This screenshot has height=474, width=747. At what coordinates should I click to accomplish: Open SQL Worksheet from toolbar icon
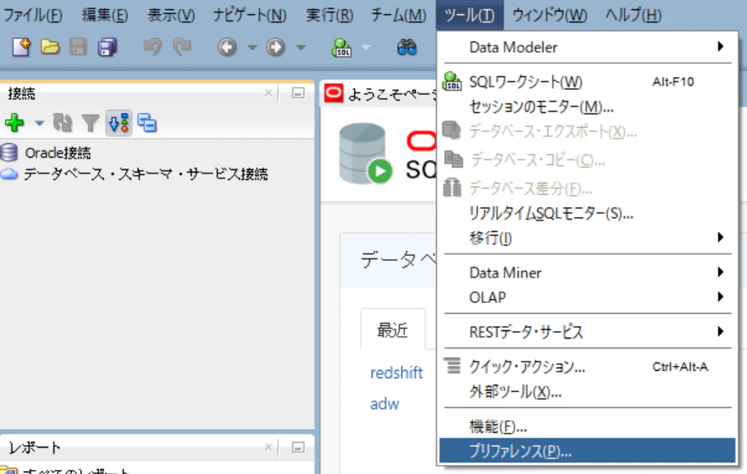342,47
